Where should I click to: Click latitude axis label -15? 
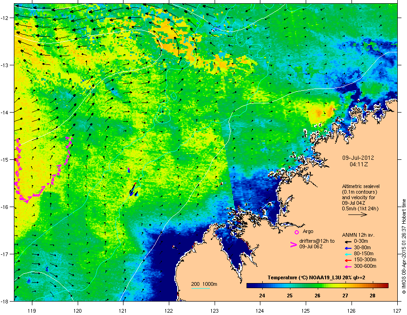point(5,159)
